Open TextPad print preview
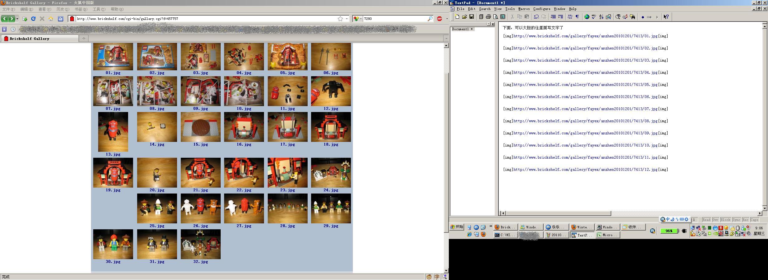 pos(496,17)
